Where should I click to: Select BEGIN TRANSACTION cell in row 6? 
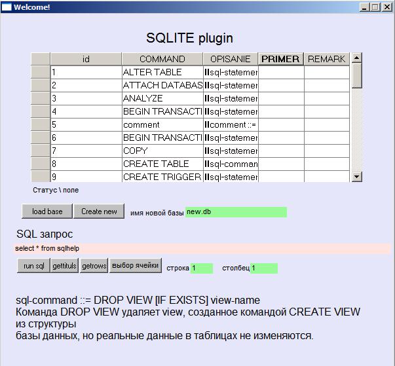(162, 137)
